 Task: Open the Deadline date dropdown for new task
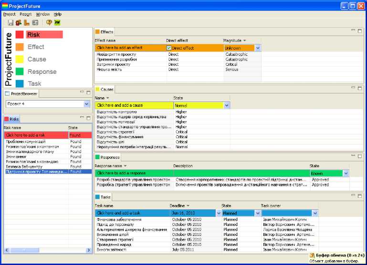[x=219, y=213]
